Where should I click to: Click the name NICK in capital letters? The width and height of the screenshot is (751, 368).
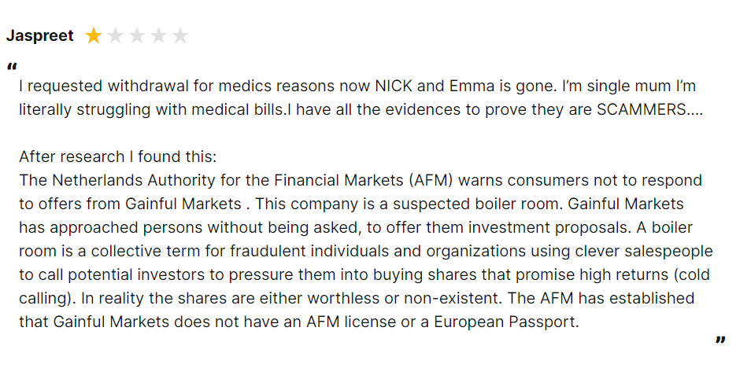(x=392, y=86)
